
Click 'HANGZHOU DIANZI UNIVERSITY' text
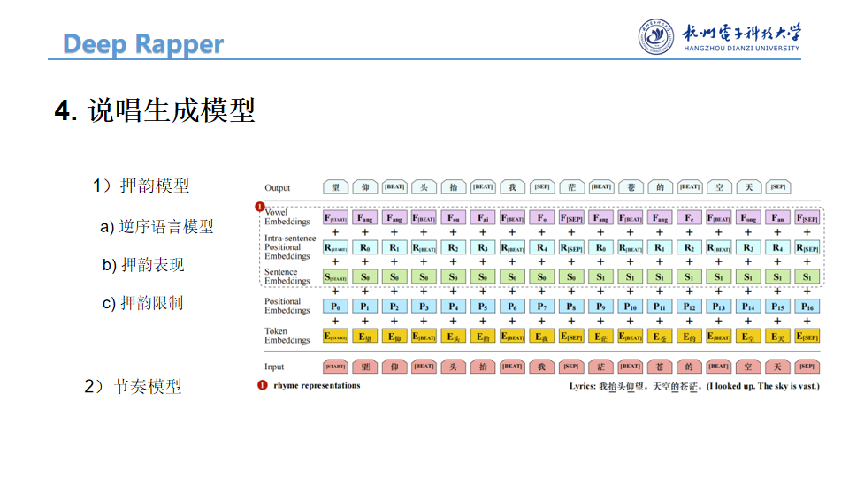point(741,48)
